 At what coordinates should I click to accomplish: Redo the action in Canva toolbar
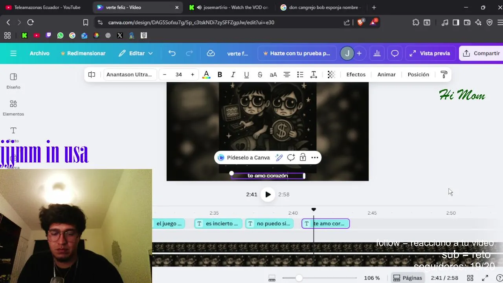pos(189,53)
